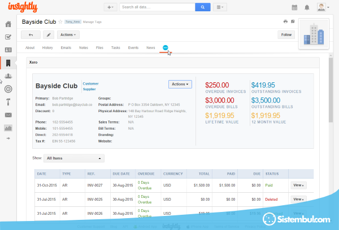Switch to the Notes tab
The image size is (339, 230).
click(x=84, y=48)
